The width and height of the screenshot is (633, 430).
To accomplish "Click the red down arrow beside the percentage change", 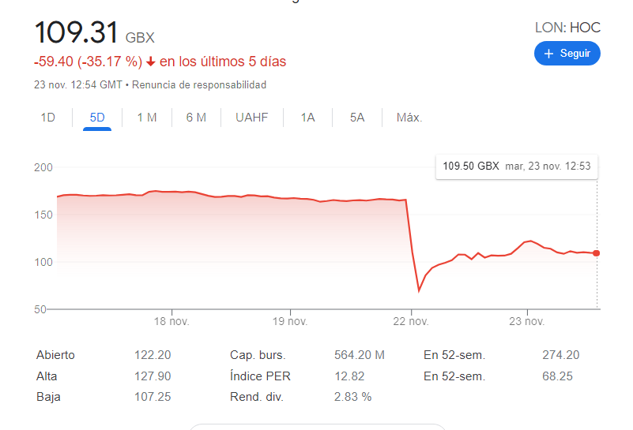I will tap(150, 62).
